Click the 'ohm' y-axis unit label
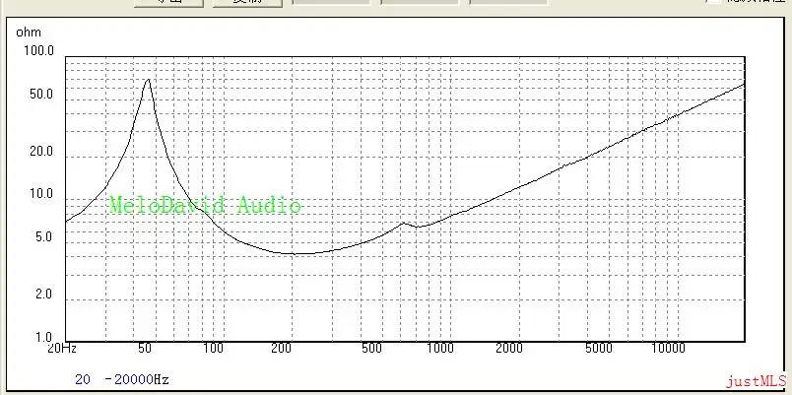 point(29,33)
